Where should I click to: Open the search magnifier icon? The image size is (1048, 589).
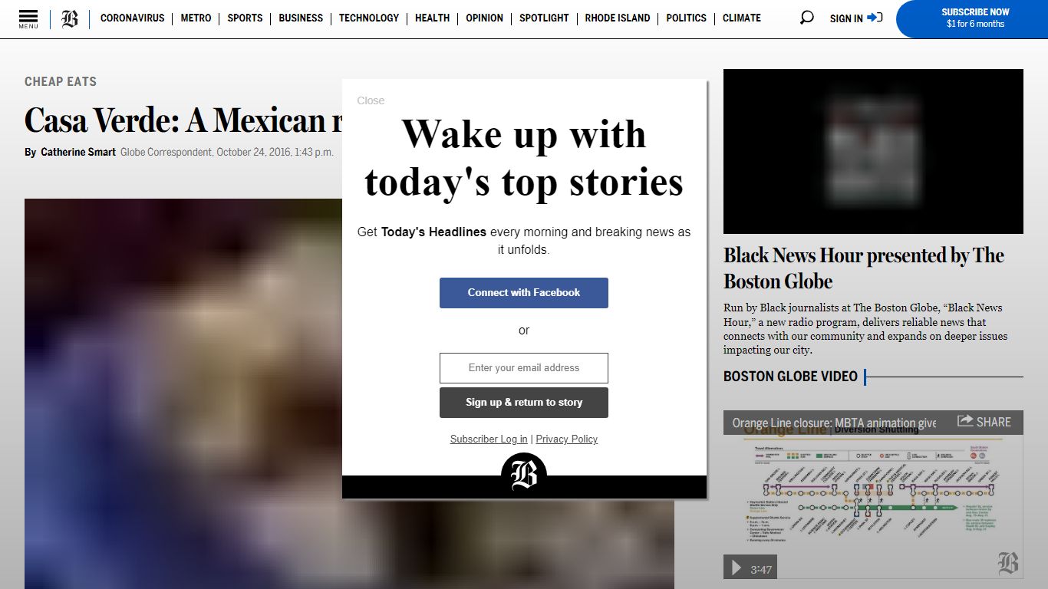coord(806,18)
